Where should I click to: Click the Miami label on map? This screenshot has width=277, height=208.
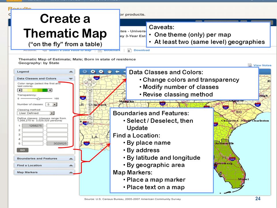[244, 179]
